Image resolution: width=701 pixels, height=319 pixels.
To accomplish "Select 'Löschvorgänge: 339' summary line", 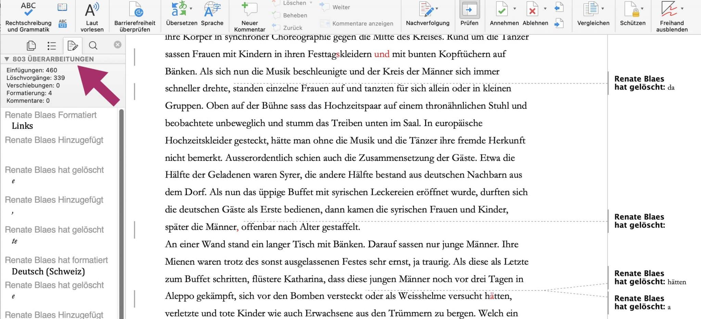I will pyautogui.click(x=36, y=78).
